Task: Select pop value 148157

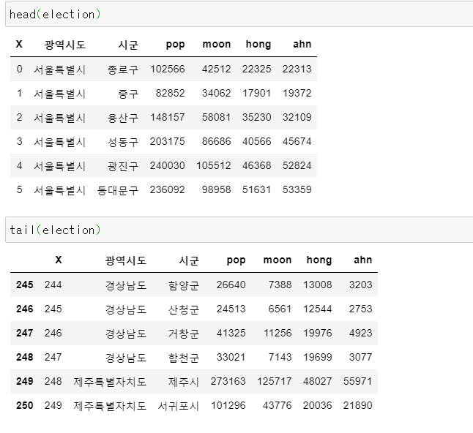Action: point(168,117)
